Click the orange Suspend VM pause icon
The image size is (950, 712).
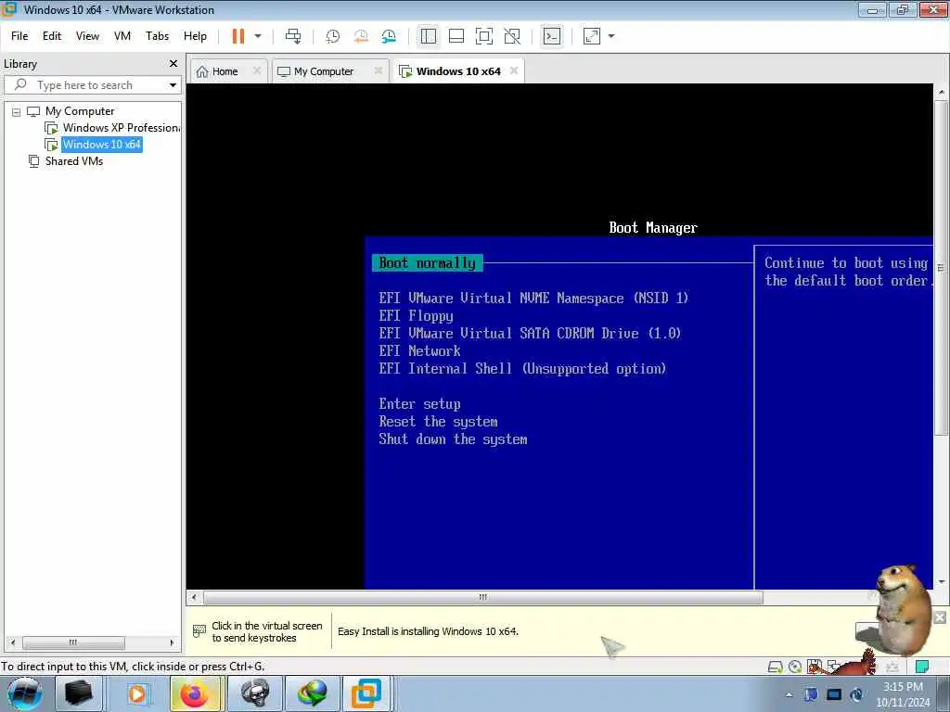click(x=238, y=36)
